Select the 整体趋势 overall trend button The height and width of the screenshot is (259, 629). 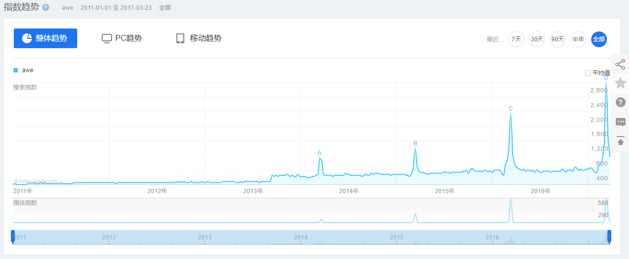tap(45, 38)
